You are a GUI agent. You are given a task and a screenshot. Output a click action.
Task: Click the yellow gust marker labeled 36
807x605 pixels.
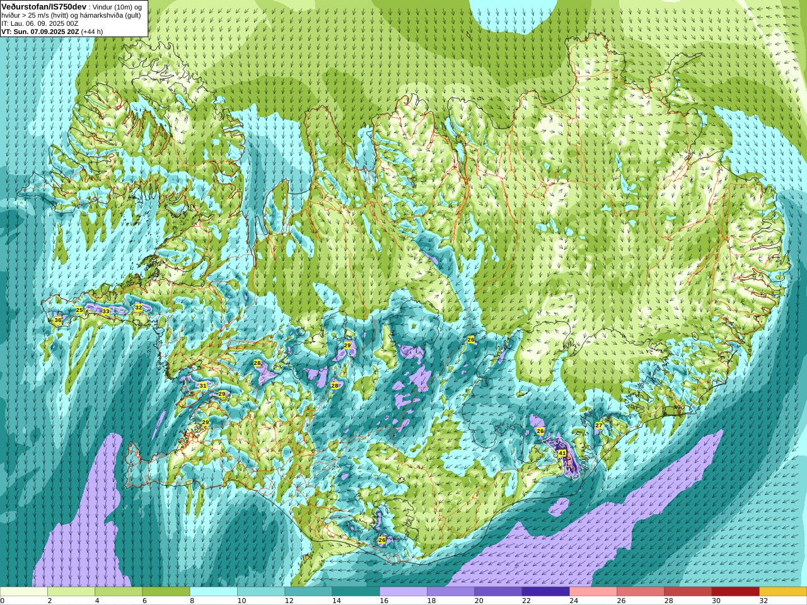click(x=58, y=320)
